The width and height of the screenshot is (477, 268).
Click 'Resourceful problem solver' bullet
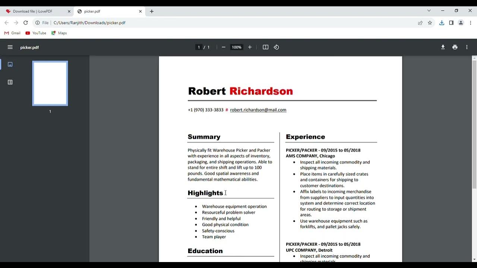[228, 213]
